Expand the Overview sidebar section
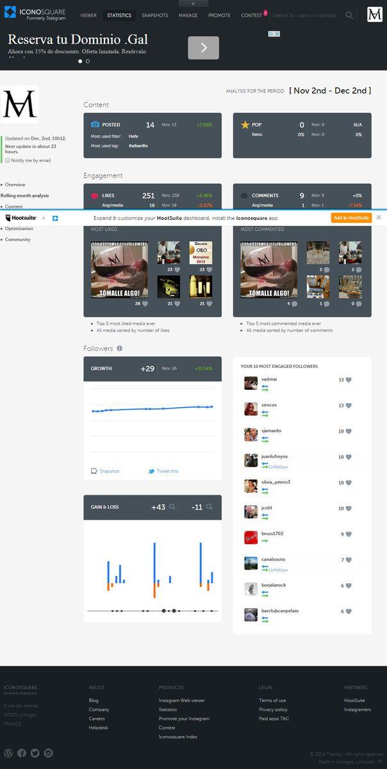Screen dimensions: 387x769 14,185
